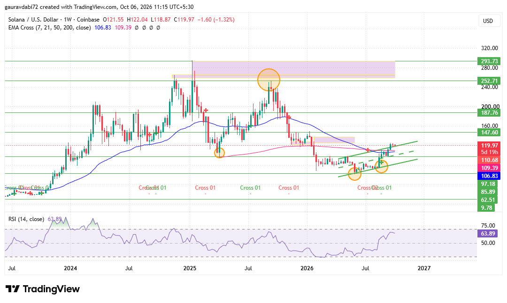Click the 85.89 green price label
This screenshot has width=507, height=303.
click(x=487, y=192)
